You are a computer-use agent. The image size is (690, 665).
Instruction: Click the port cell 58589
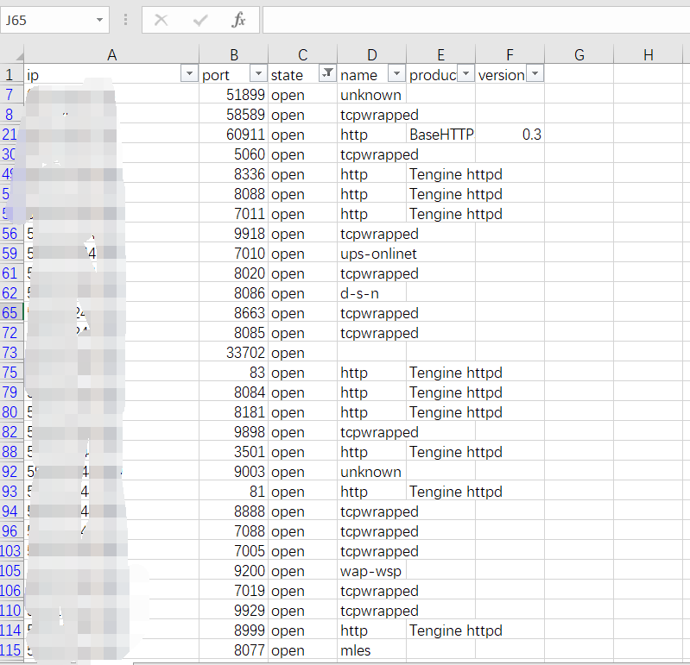[234, 114]
